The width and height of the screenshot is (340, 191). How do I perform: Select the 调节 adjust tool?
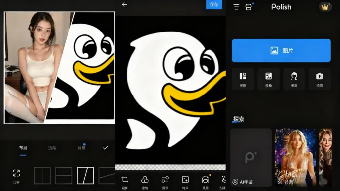coord(165,183)
